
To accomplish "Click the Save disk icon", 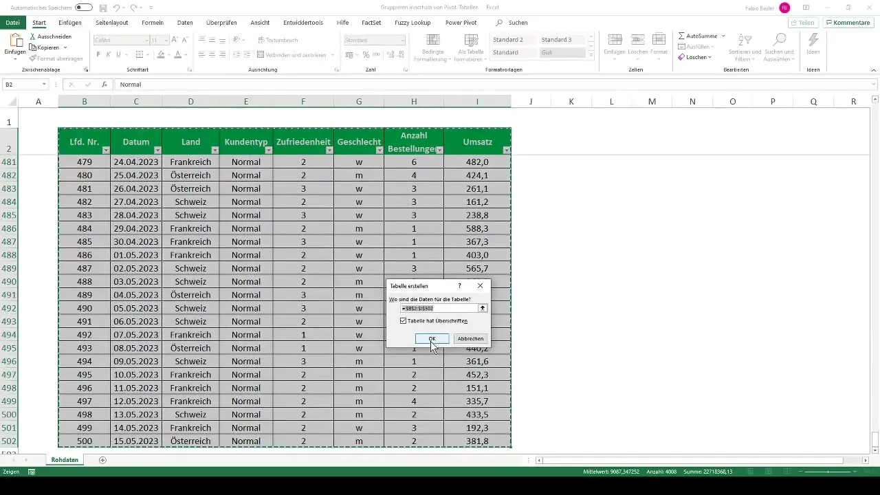I will [102, 8].
